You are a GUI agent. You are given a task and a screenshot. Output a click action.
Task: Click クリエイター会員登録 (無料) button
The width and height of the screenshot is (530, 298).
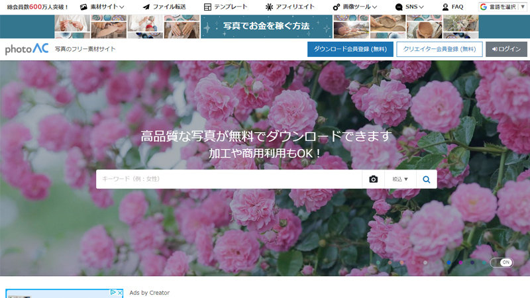pos(439,49)
